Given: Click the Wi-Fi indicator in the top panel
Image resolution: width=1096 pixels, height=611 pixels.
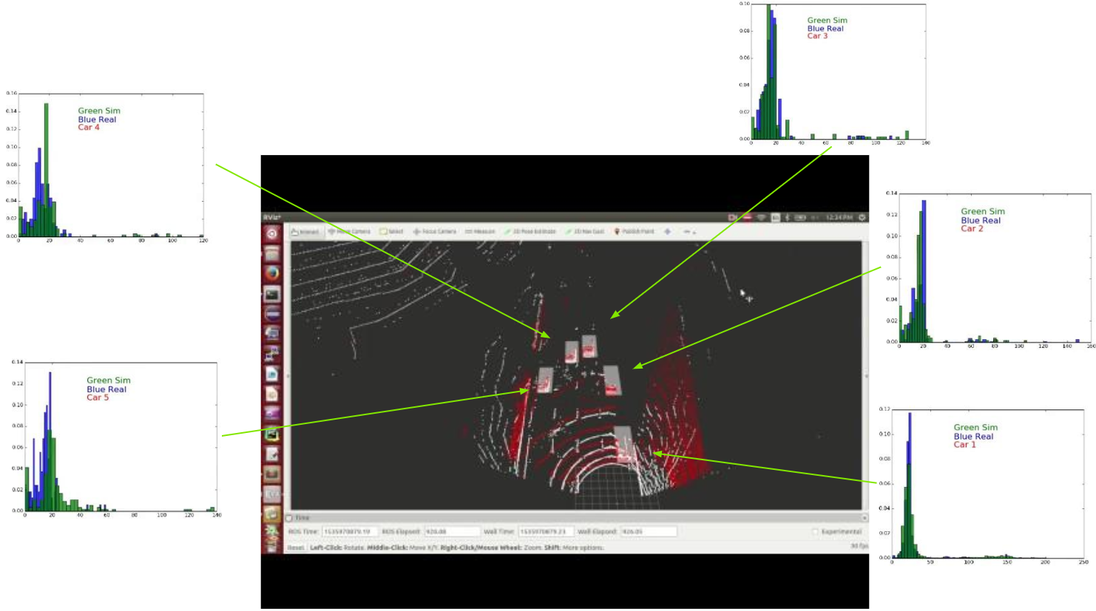Looking at the screenshot, I should pyautogui.click(x=761, y=218).
